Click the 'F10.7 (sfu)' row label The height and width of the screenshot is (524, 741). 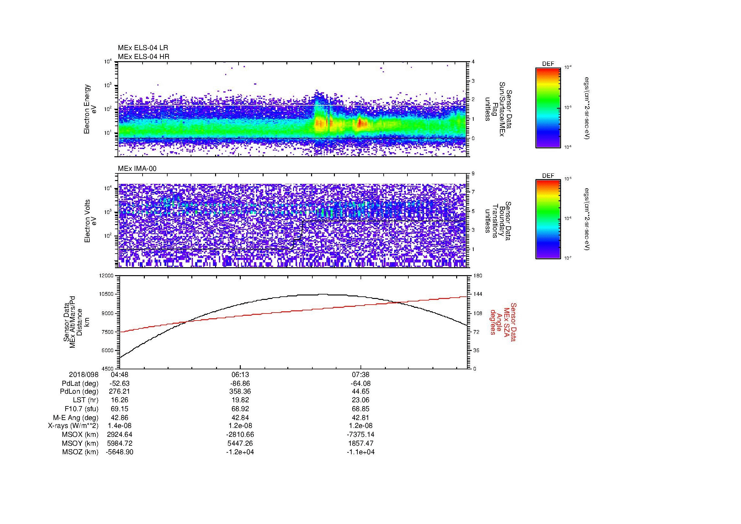point(81,409)
